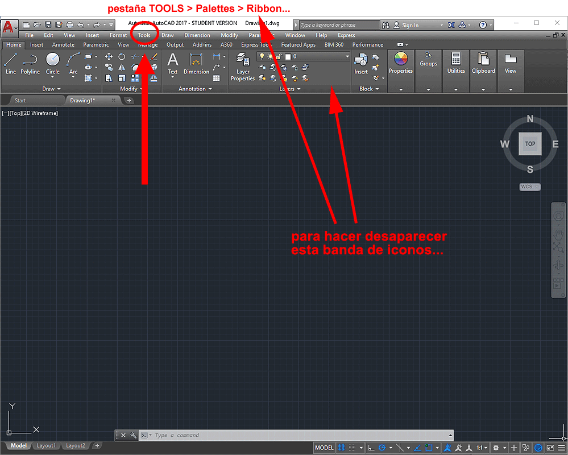Toggle Polar tracking in the status bar

382,448
